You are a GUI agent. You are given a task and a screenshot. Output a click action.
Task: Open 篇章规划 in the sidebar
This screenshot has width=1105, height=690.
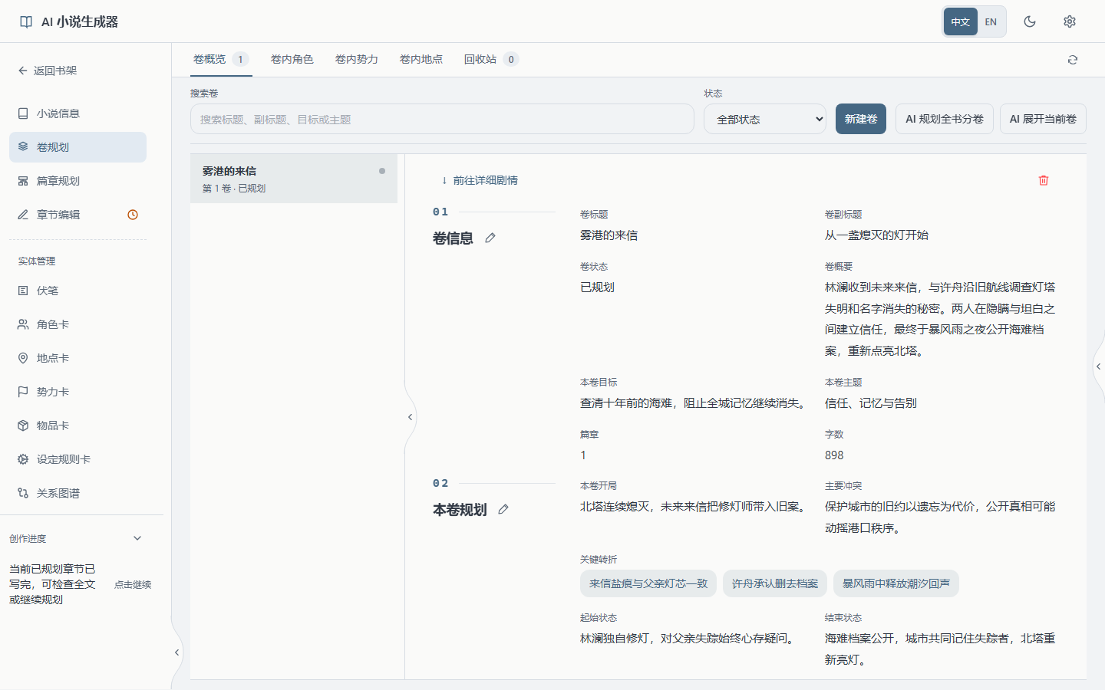click(x=78, y=181)
